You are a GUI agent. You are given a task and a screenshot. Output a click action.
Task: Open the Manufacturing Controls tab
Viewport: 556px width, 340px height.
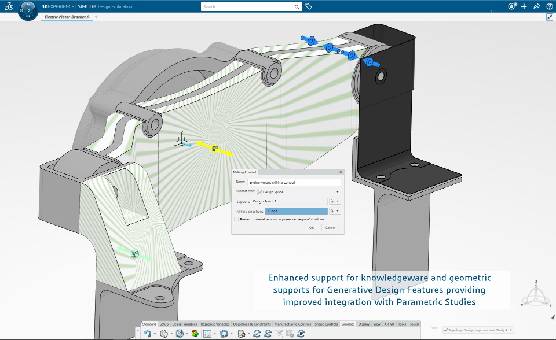tap(292, 324)
